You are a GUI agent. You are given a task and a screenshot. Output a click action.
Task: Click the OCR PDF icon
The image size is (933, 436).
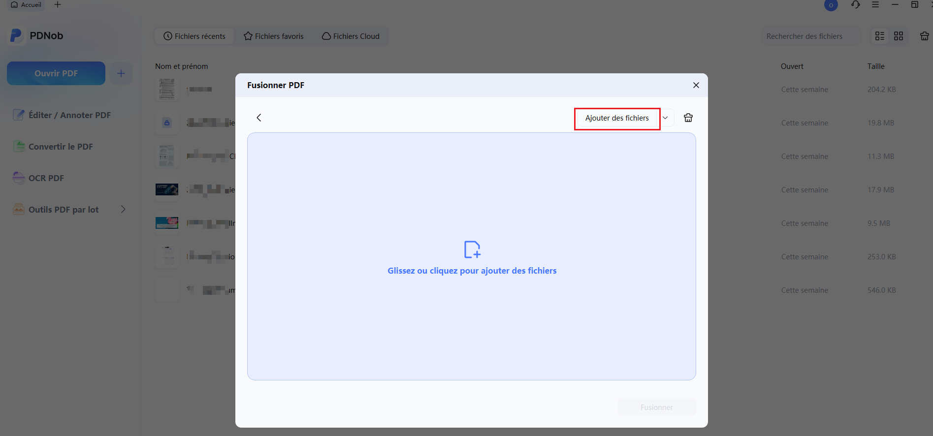pyautogui.click(x=19, y=178)
